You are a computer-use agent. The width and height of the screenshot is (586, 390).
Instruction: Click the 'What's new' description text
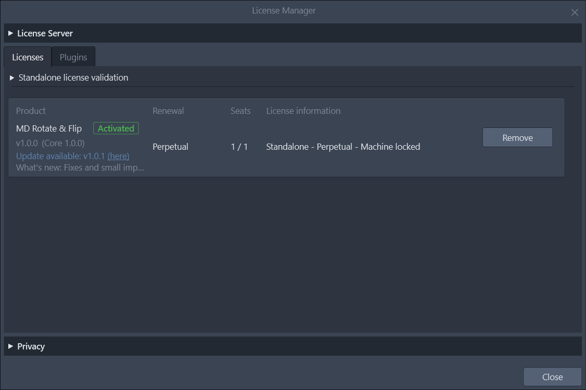[x=80, y=168]
